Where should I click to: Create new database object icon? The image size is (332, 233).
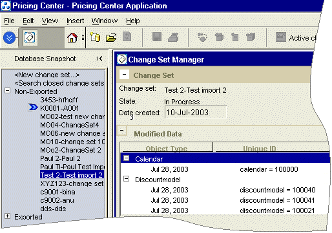[95, 37]
